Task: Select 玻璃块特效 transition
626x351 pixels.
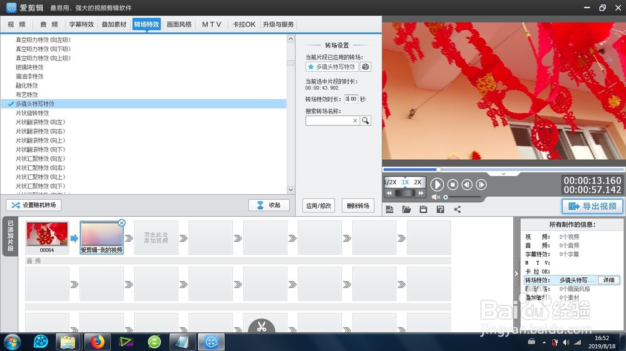Action: point(29,67)
